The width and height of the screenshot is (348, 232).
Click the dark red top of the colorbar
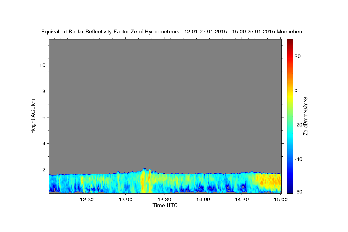tap(290, 42)
